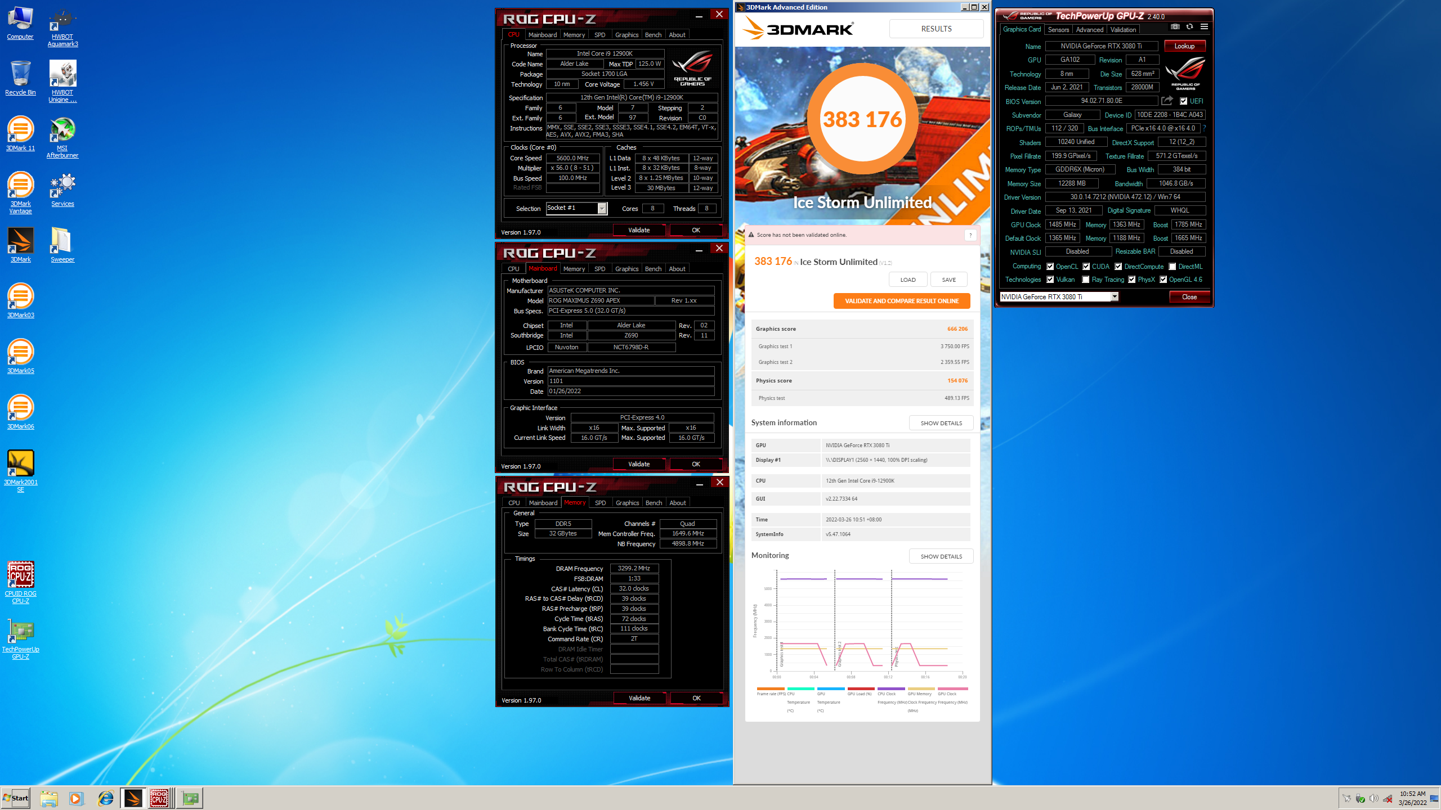Click the SAVE button in 3DMark

point(949,280)
